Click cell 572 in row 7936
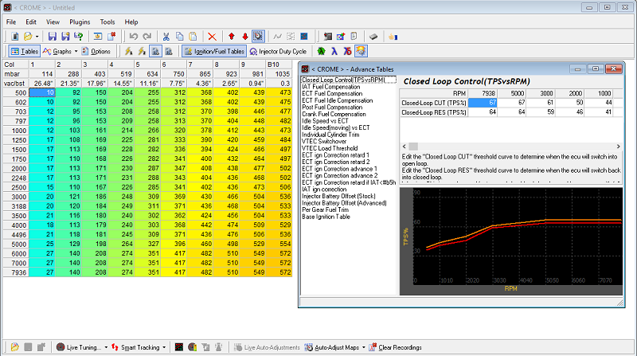637x356 pixels. coord(279,272)
